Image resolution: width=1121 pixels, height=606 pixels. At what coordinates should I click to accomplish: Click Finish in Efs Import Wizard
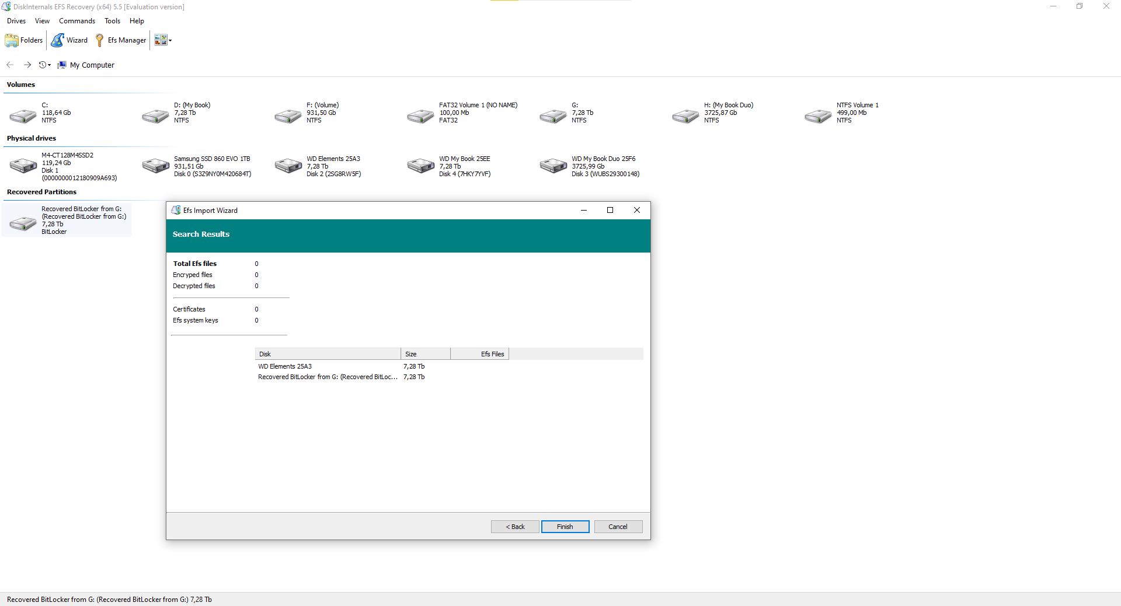(565, 527)
